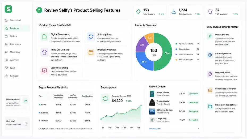The height and width of the screenshot is (139, 247).
Task: Click Completed badge for Notion Planner
Action: pyautogui.click(x=193, y=94)
